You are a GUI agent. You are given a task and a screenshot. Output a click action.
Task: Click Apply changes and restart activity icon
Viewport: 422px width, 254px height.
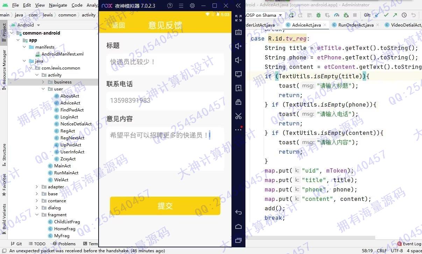[x=300, y=15]
